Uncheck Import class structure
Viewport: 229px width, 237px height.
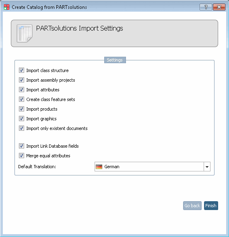click(21, 70)
